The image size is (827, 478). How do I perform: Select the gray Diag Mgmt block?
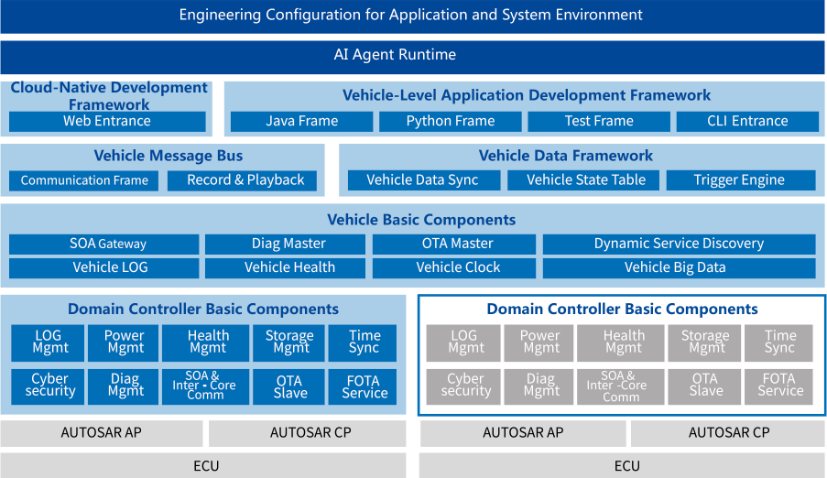pyautogui.click(x=539, y=386)
